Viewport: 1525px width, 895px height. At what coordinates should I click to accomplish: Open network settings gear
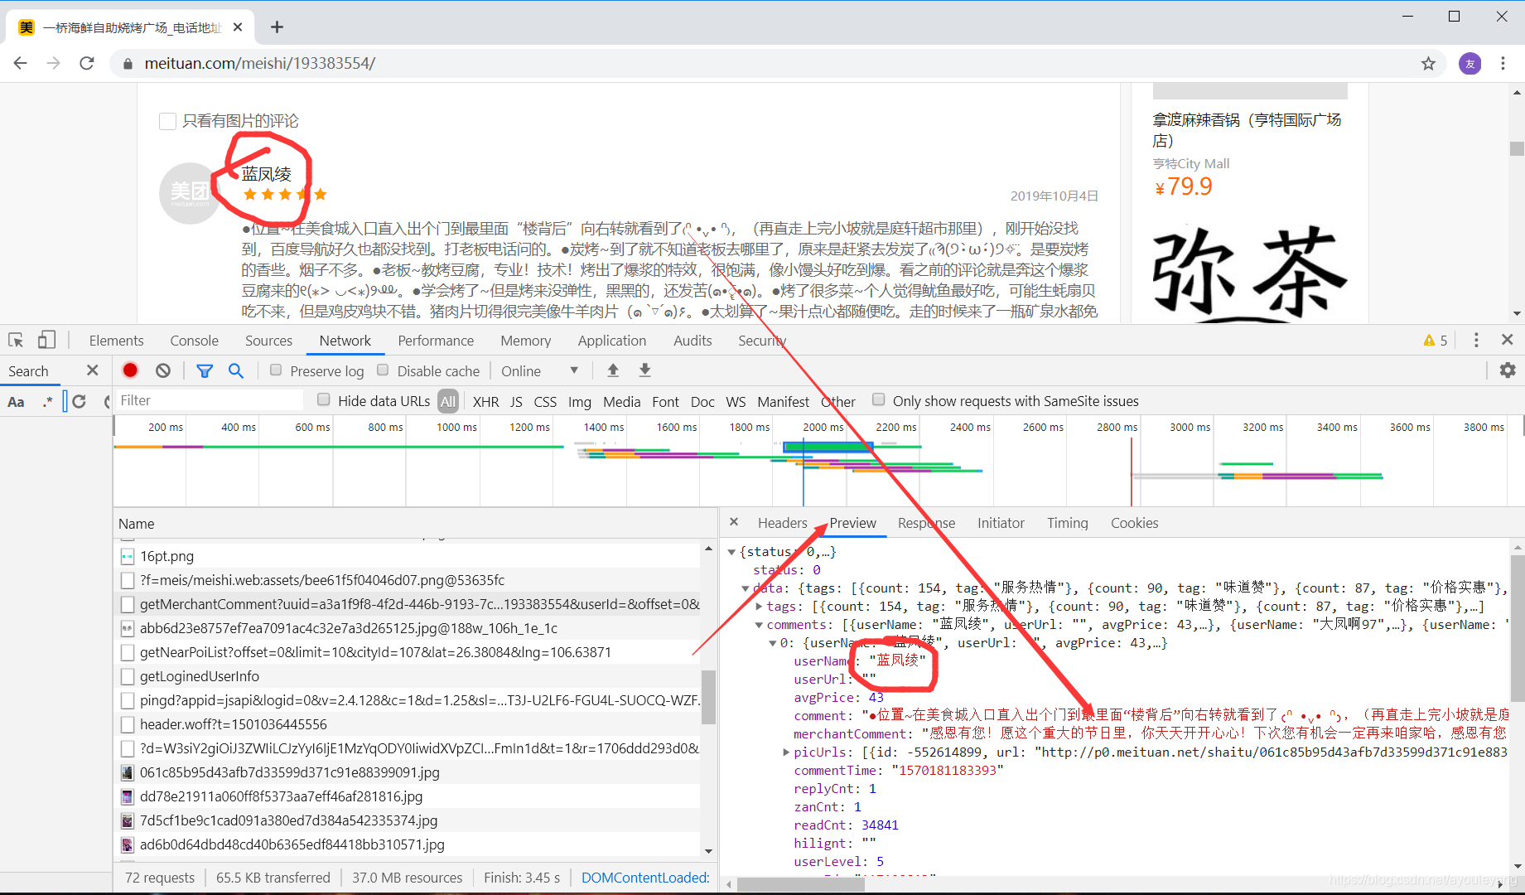coord(1508,370)
